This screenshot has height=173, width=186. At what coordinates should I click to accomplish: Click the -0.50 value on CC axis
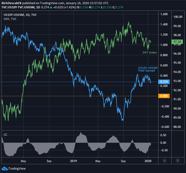[x=163, y=150]
